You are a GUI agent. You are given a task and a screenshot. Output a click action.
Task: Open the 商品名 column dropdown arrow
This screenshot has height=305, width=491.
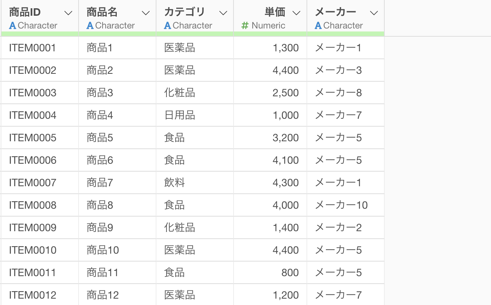146,13
